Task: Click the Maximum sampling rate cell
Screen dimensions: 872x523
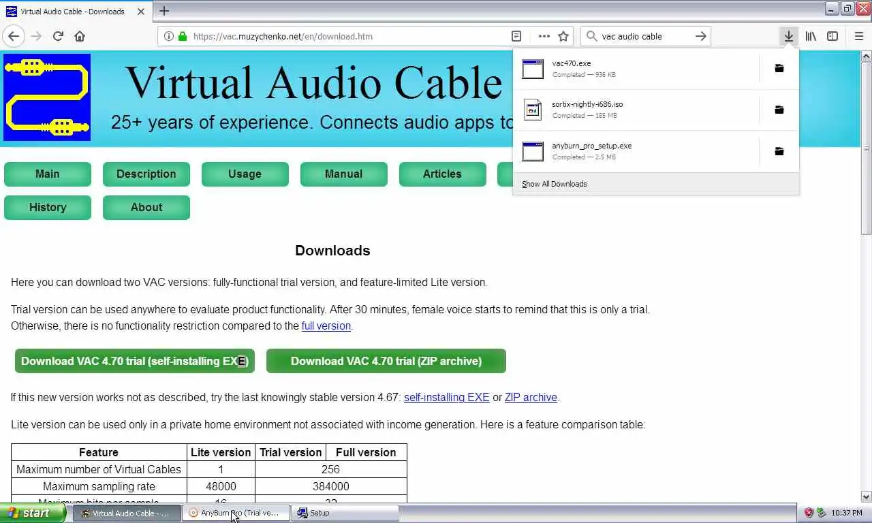Action: [x=99, y=486]
